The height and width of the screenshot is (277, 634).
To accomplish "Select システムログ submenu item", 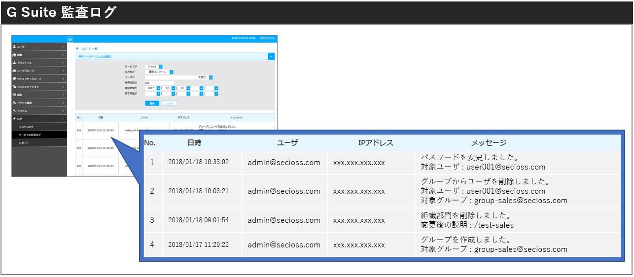I will (39, 127).
